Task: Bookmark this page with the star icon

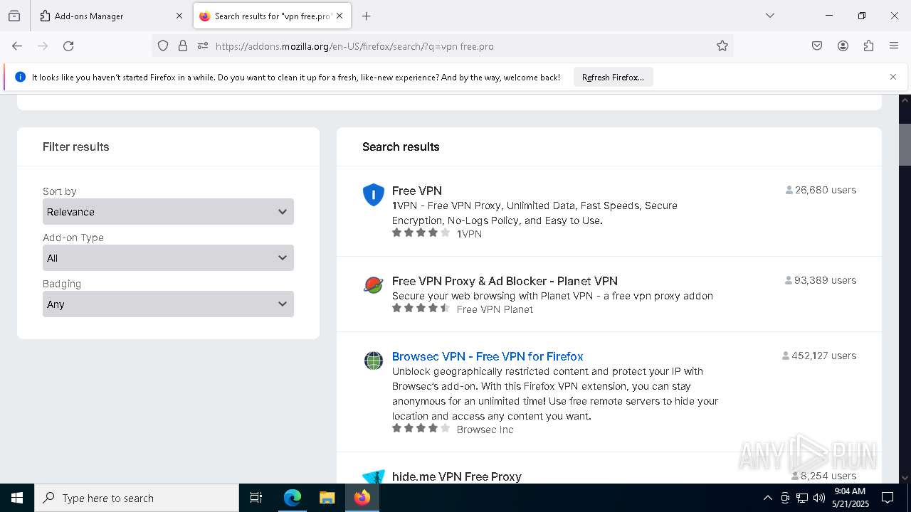Action: 722,46
